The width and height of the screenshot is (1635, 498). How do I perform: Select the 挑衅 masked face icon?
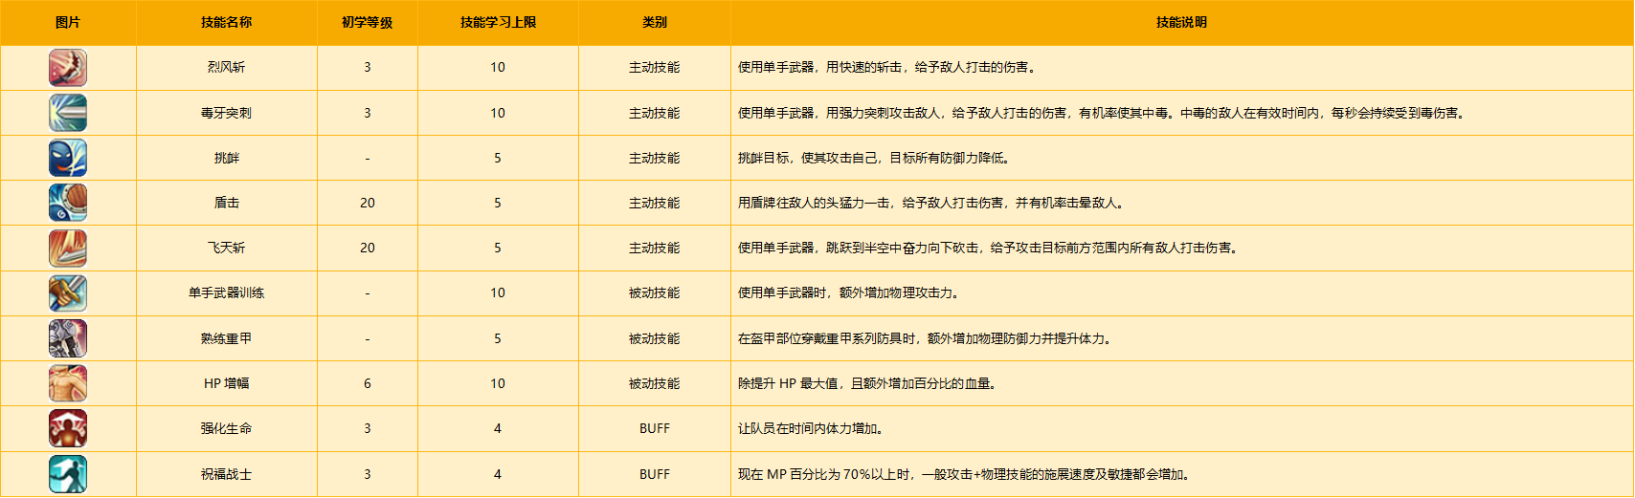point(68,158)
